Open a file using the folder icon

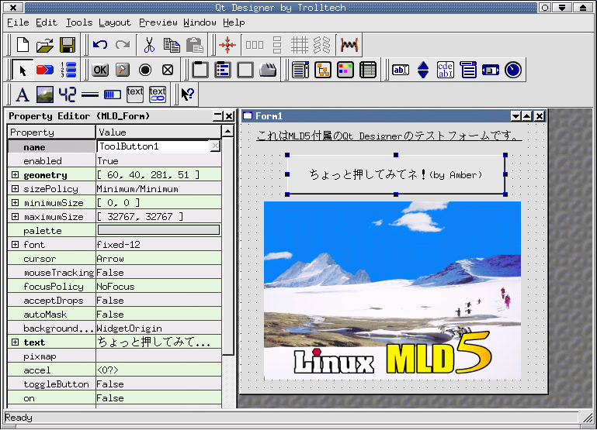pyautogui.click(x=45, y=45)
